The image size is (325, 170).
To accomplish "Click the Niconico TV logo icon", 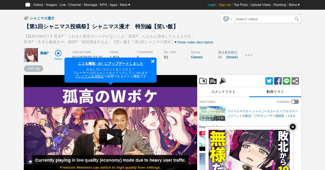I will tap(28, 5).
